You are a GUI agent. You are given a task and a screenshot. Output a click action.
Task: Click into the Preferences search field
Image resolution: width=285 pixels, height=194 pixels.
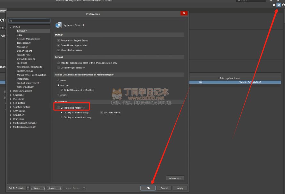pyautogui.click(x=29, y=21)
